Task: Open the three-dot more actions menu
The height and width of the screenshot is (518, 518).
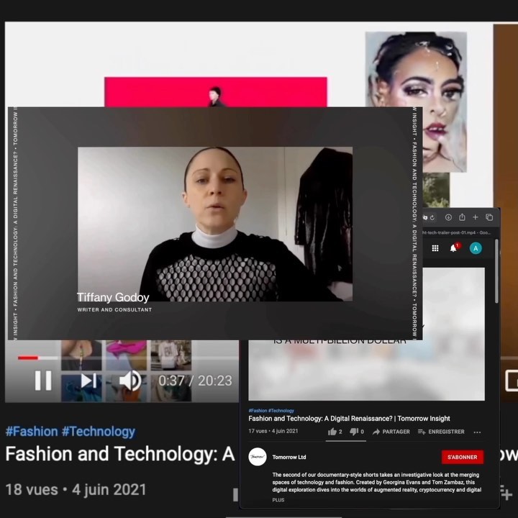Action: (477, 432)
